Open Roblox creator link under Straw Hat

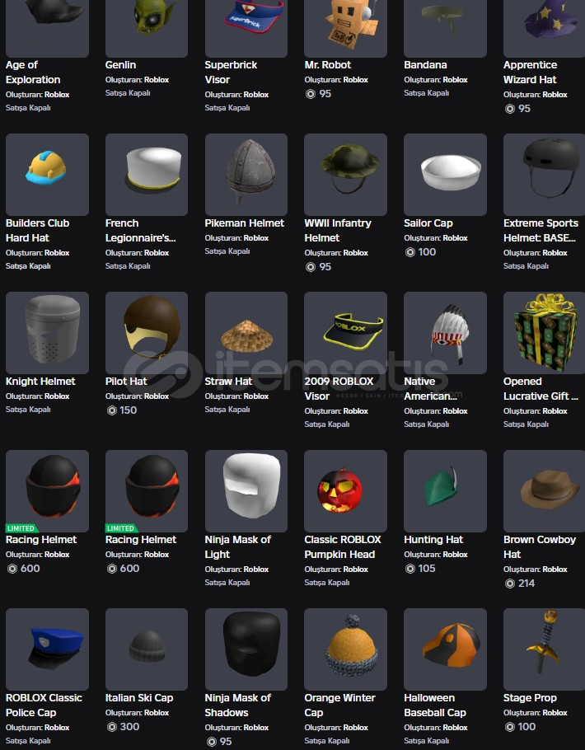click(256, 396)
